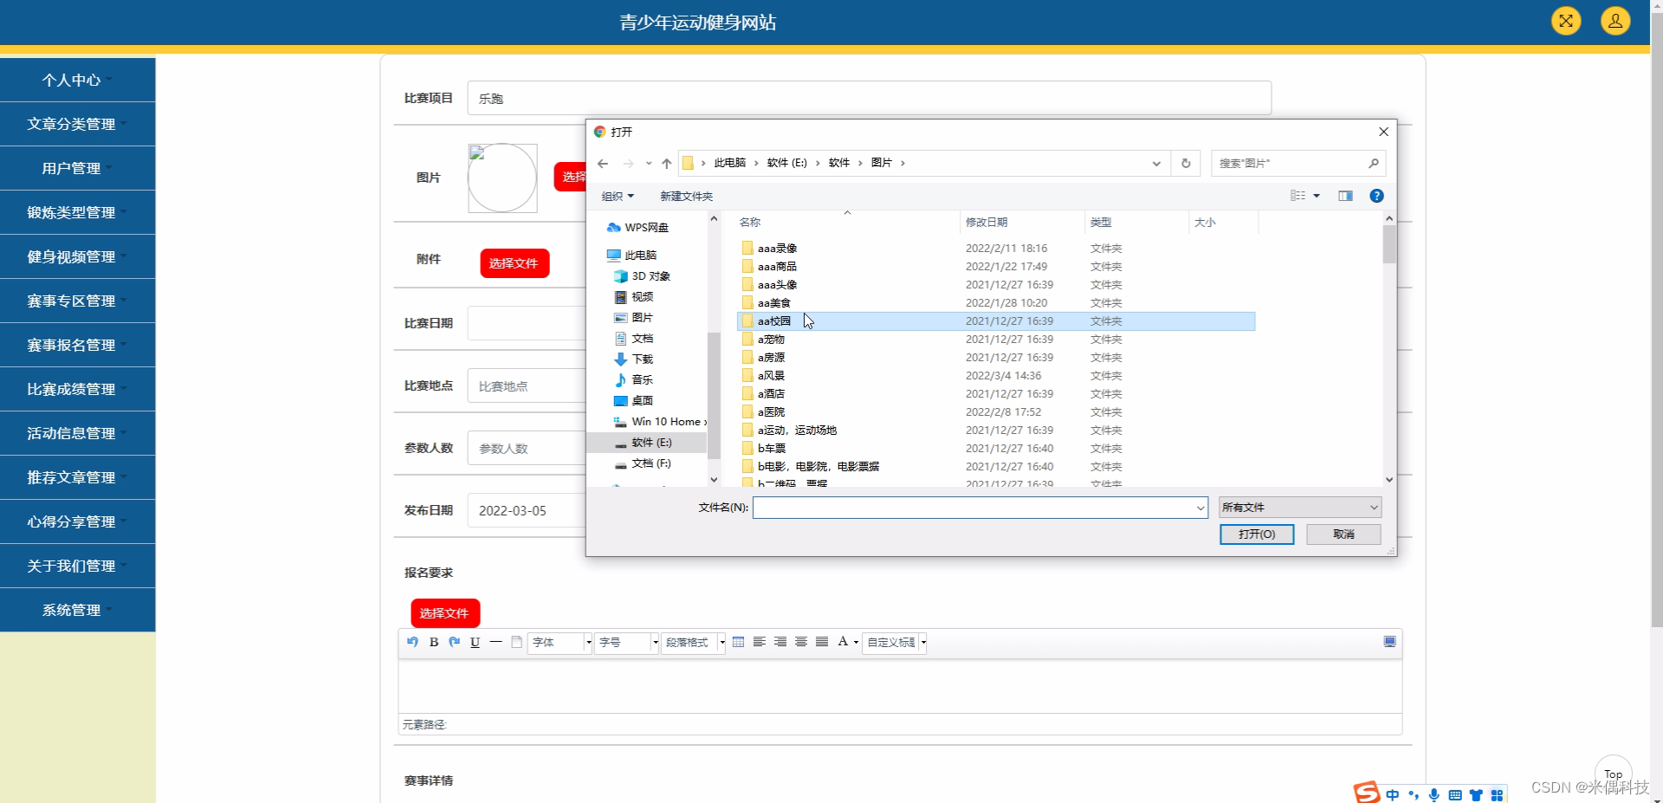The image size is (1663, 803).
Task: Click 软件 (E:) in the breadcrumb path
Action: point(786,163)
